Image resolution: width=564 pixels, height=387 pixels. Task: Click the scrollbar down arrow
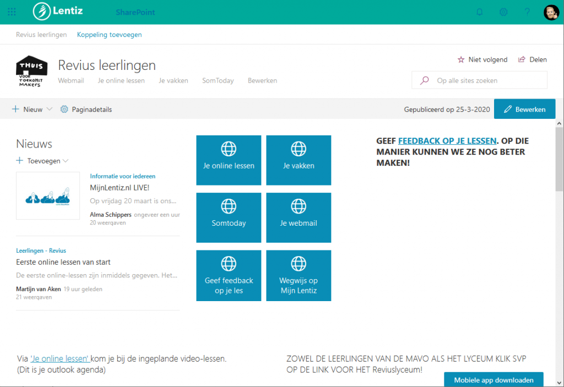[x=559, y=383]
